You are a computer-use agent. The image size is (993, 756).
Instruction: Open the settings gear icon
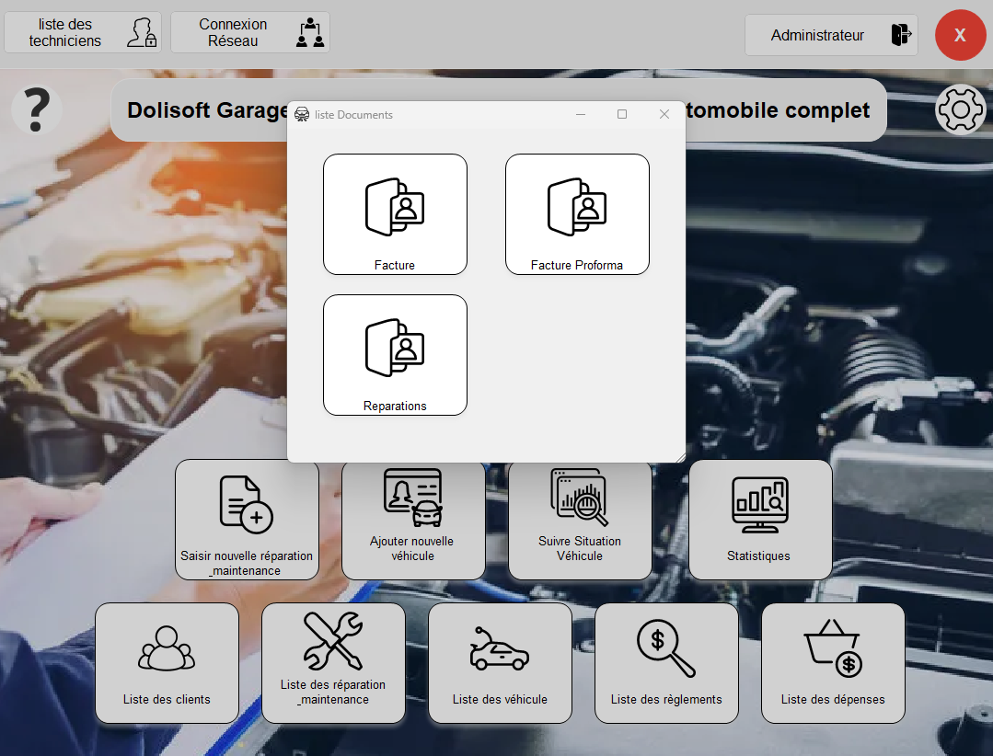click(x=960, y=109)
